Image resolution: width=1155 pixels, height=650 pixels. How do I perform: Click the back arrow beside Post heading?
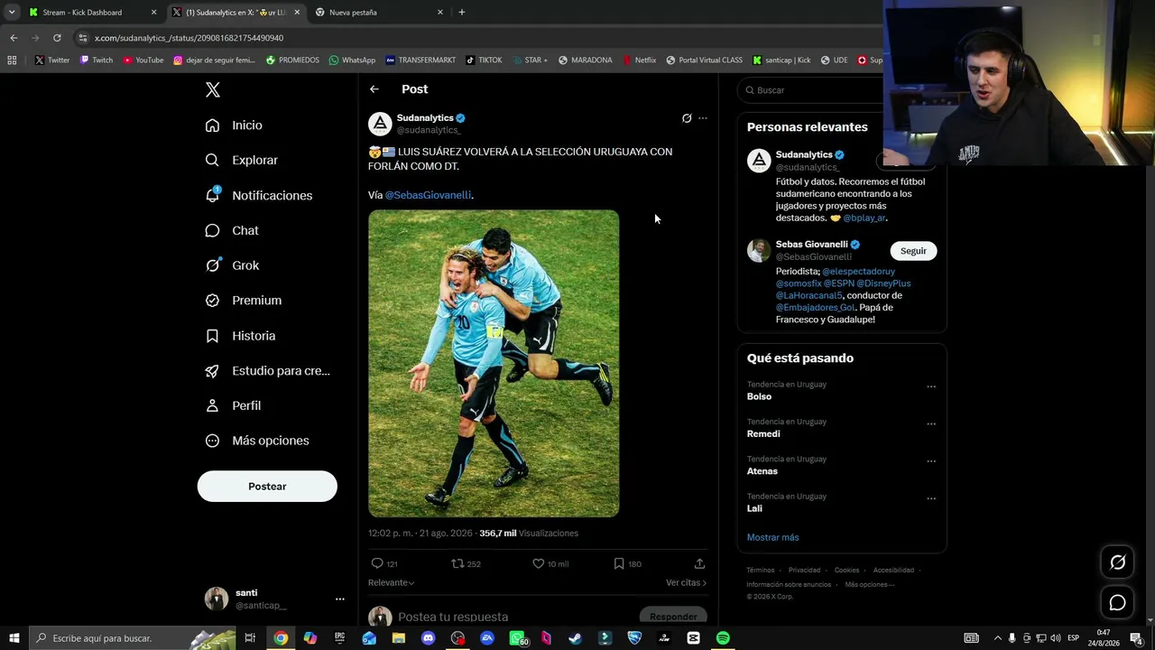pyautogui.click(x=374, y=89)
